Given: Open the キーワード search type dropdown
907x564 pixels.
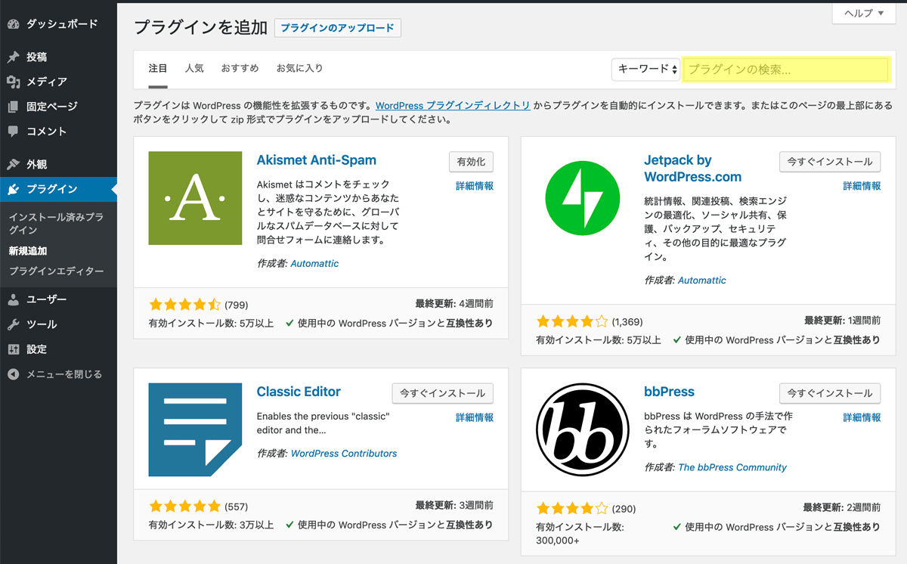Looking at the screenshot, I should point(645,69).
